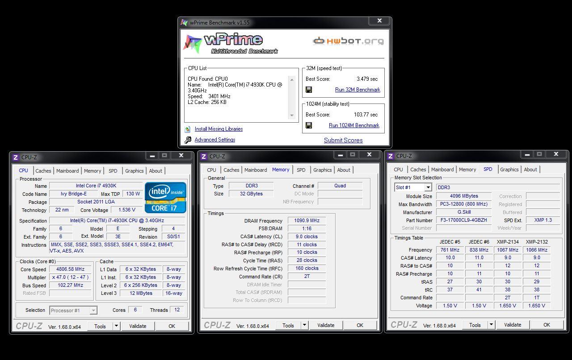Switch to Graphics tab in the CPU window
This screenshot has width=572, height=360.
[x=135, y=171]
